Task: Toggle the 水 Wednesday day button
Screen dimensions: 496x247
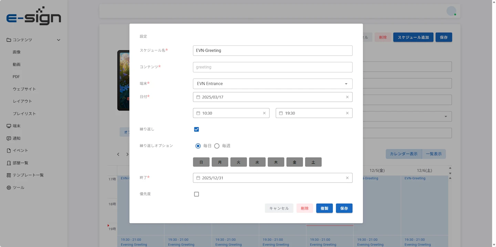Action: click(257, 162)
